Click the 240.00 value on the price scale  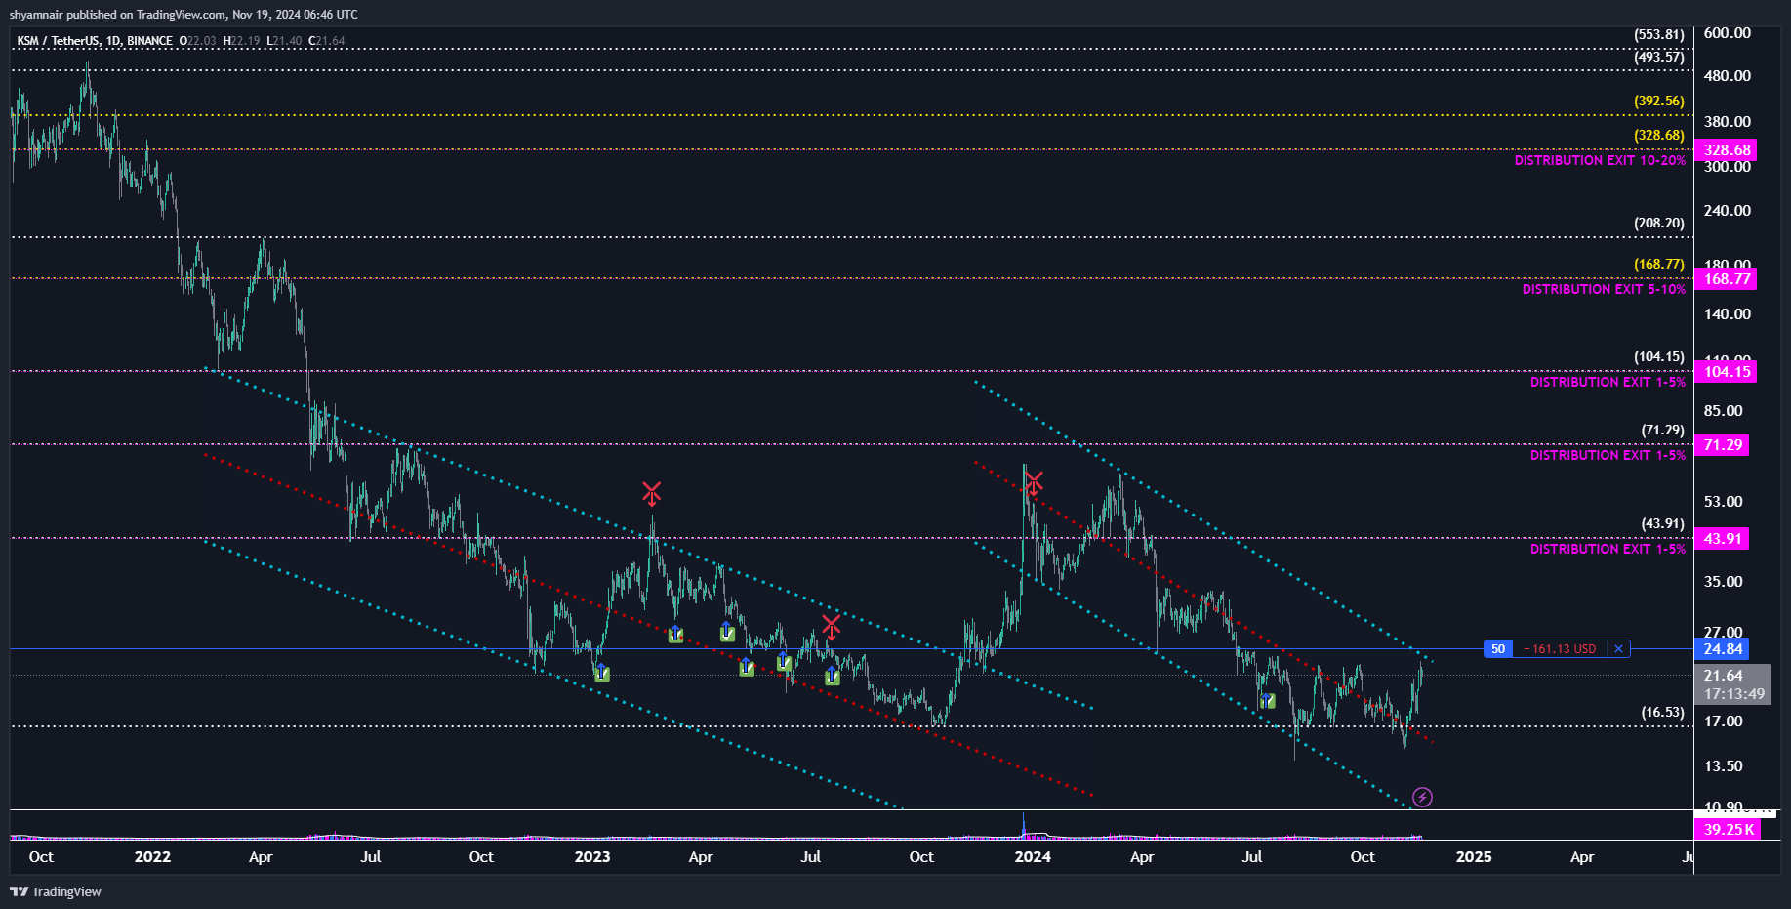tap(1728, 211)
